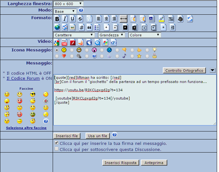Insert a Flash video

pos(73,42)
